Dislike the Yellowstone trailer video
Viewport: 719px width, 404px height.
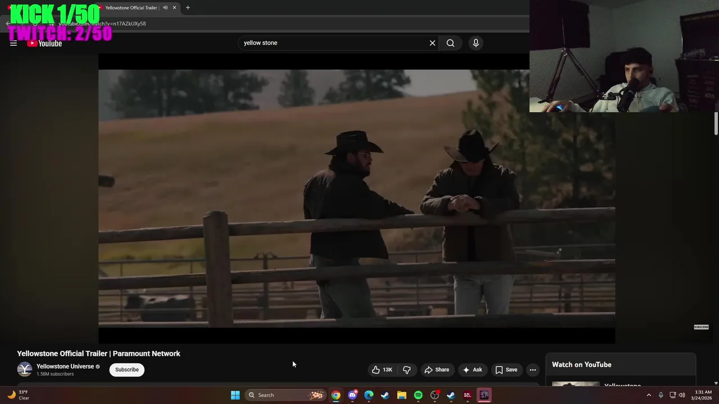[x=407, y=370]
